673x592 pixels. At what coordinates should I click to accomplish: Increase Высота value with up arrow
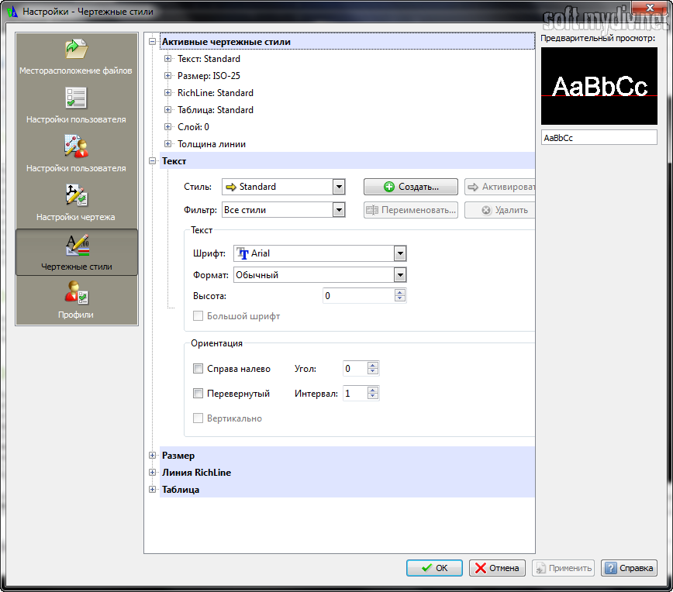(x=399, y=293)
